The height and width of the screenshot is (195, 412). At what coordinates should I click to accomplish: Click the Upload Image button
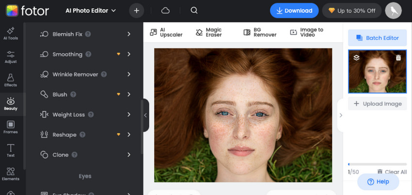(377, 104)
